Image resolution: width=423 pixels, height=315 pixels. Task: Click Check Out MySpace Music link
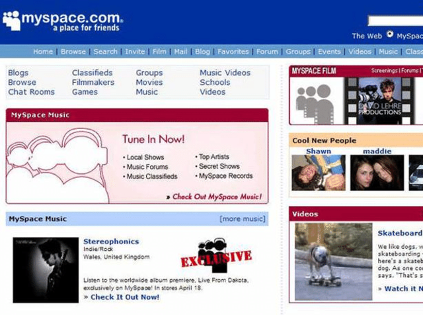pyautogui.click(x=217, y=197)
